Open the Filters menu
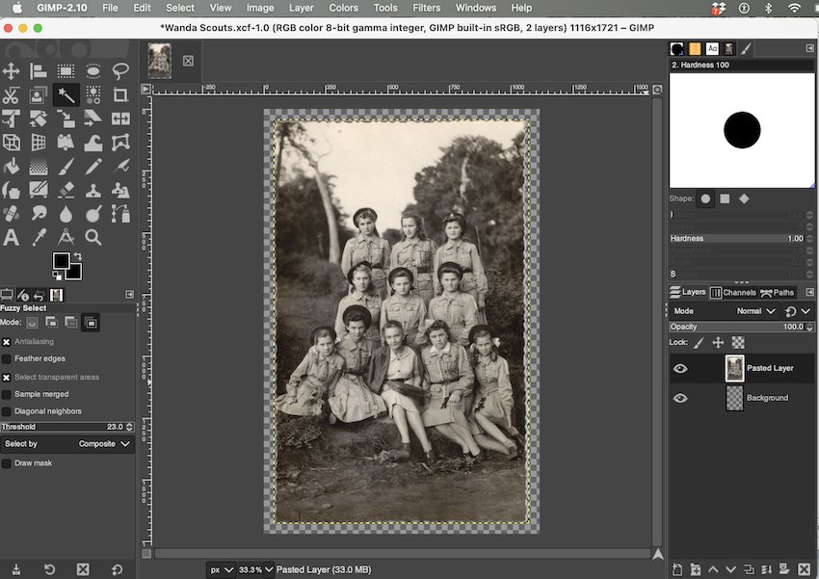Image resolution: width=819 pixels, height=579 pixels. point(426,8)
